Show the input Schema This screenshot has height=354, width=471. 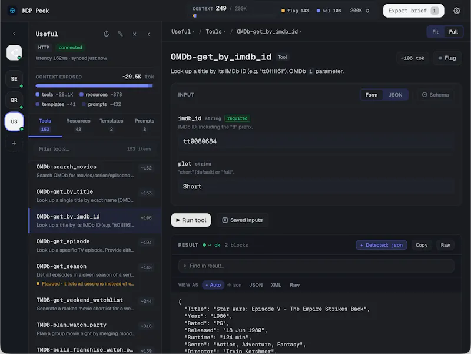coord(435,95)
